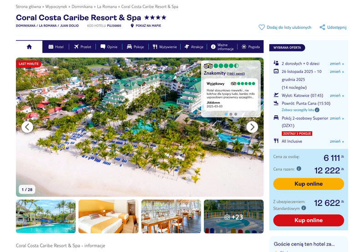
Task: Open the home tab icon
Action: pos(29,47)
